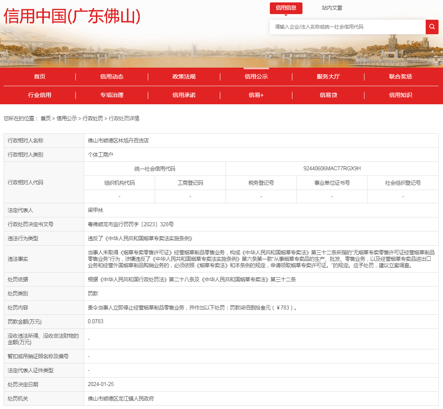Screen dimensions: 443x409
Task: Open the 信易贷 menu item
Action: pos(328,95)
